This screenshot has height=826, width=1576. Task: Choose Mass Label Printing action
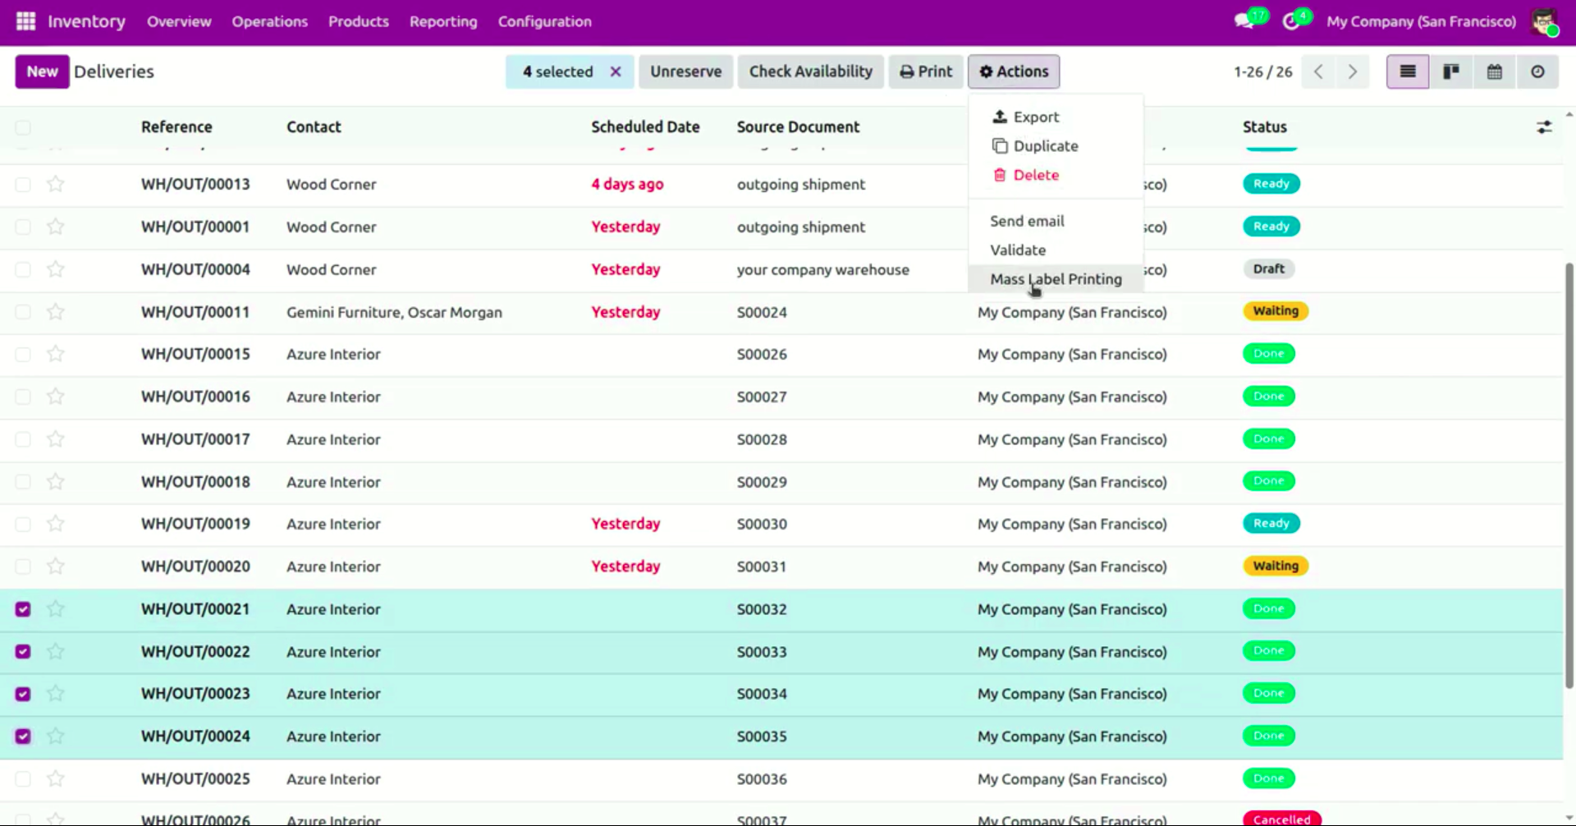1055,279
